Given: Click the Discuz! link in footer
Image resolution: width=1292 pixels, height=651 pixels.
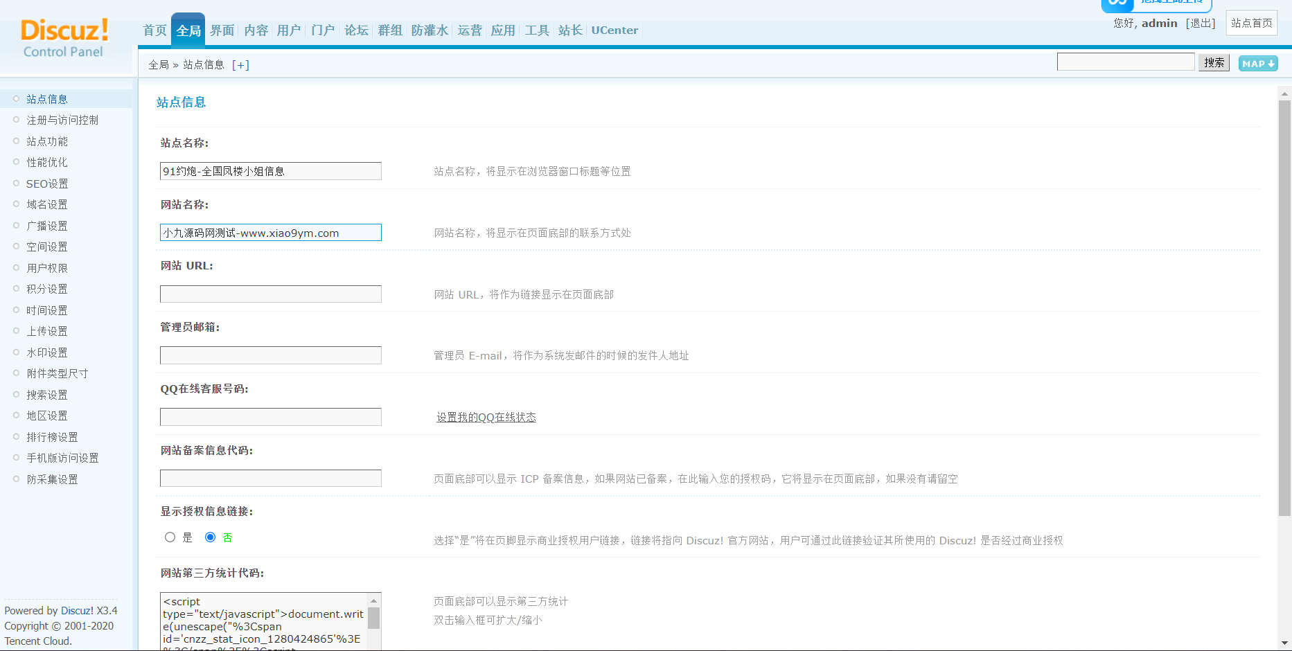Looking at the screenshot, I should point(77,611).
